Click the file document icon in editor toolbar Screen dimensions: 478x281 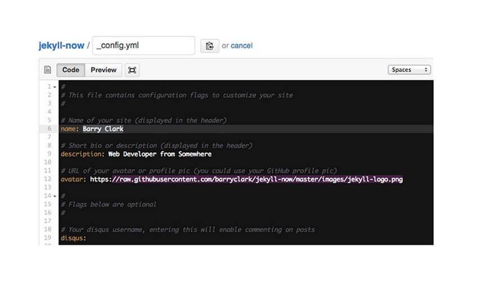(x=48, y=70)
